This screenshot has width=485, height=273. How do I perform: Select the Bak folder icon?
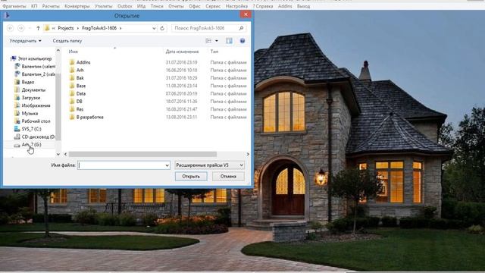[72, 77]
